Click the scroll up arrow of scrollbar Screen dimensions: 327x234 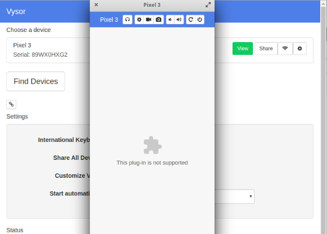(x=324, y=3)
